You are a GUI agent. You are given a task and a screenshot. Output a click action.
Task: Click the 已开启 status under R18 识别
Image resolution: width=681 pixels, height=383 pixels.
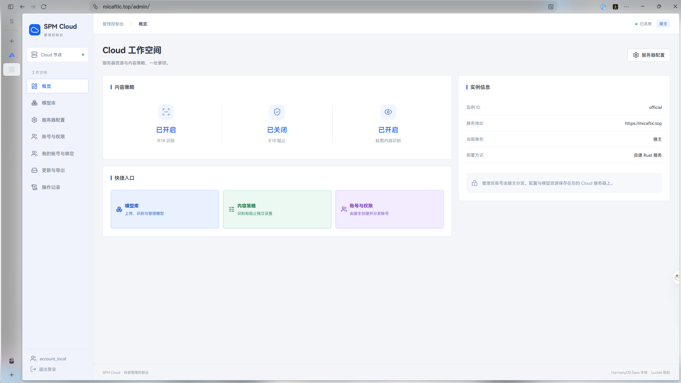[x=166, y=130]
